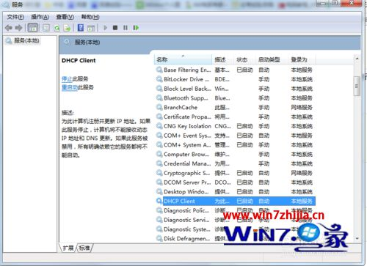Click the Export List toolbar icon

67,28
